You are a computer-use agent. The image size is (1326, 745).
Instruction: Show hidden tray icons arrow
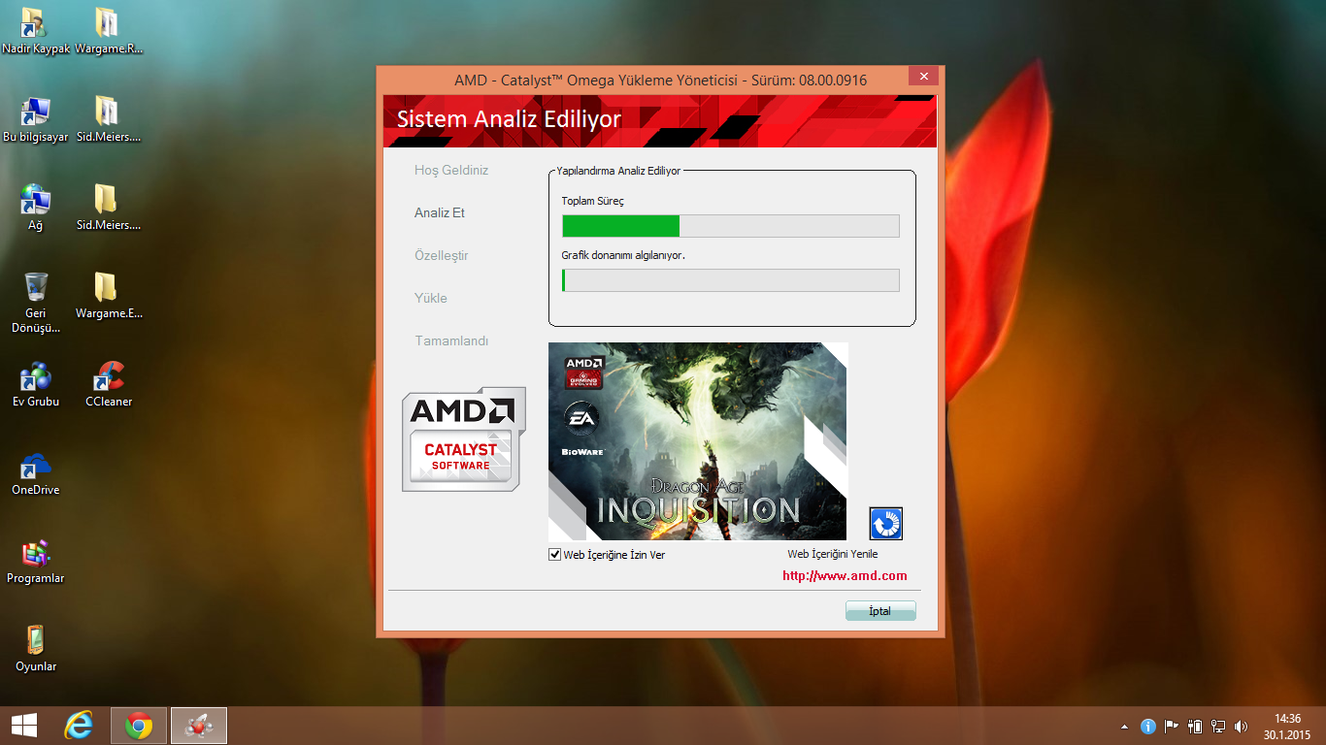(x=1125, y=726)
